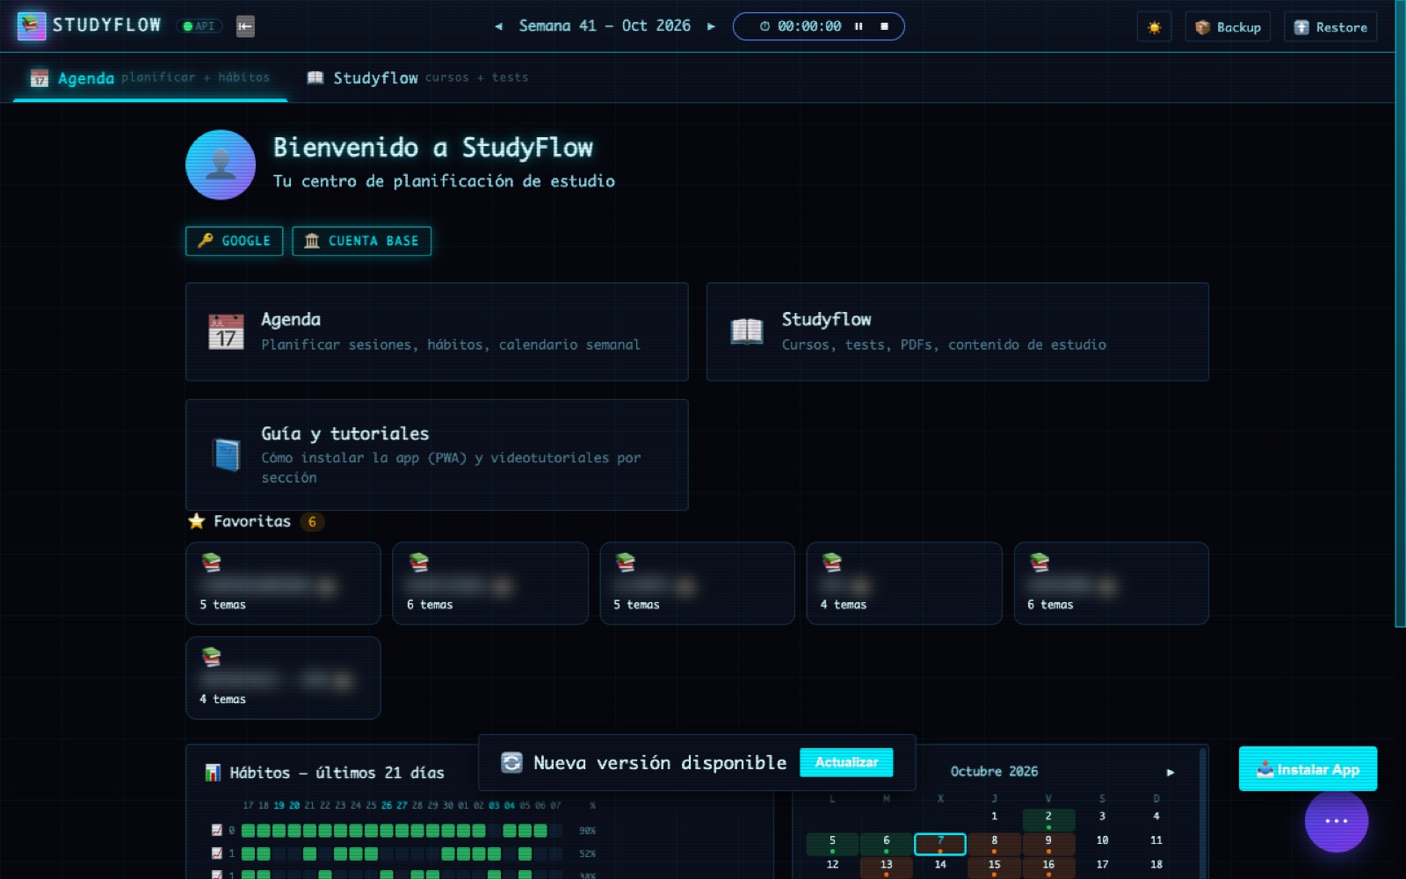Stop the study timer

884,26
